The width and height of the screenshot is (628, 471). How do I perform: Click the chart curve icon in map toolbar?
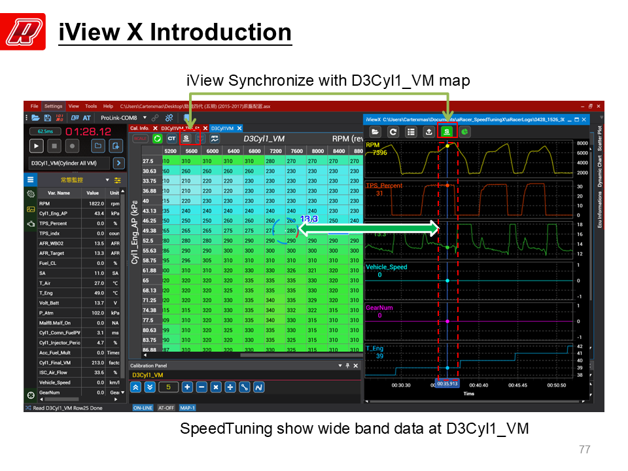215,139
